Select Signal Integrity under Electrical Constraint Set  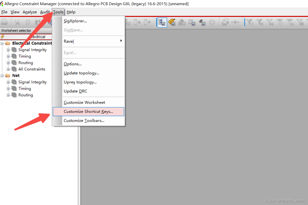[x=32, y=50]
